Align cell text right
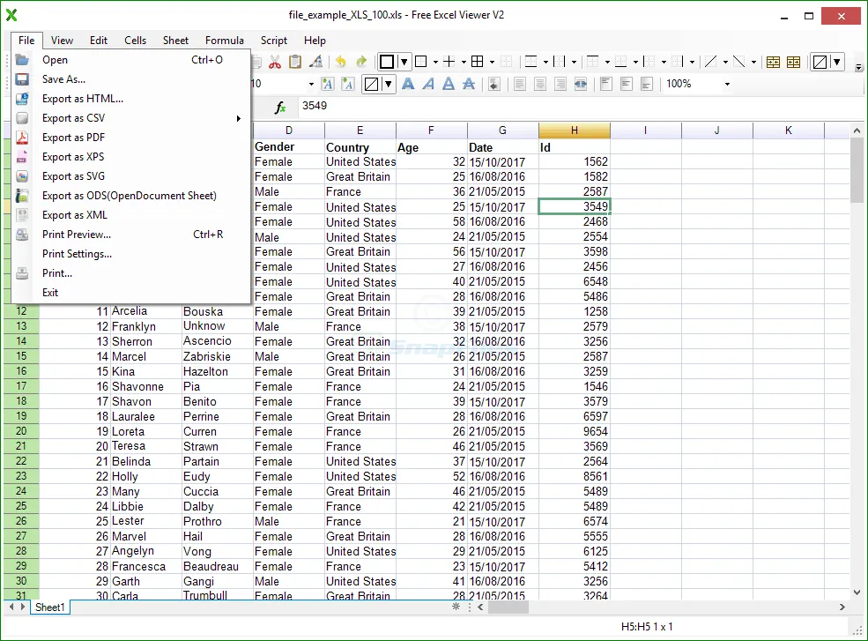Image resolution: width=868 pixels, height=641 pixels. 560,84
